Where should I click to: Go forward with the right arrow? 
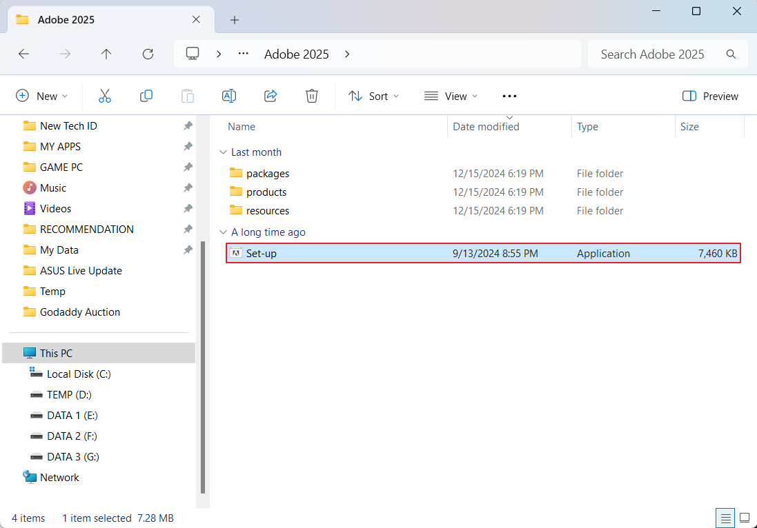click(65, 54)
